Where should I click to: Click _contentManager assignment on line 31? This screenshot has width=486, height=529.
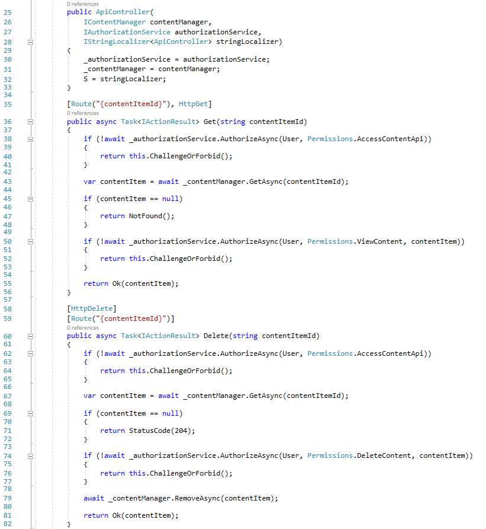tap(152, 69)
